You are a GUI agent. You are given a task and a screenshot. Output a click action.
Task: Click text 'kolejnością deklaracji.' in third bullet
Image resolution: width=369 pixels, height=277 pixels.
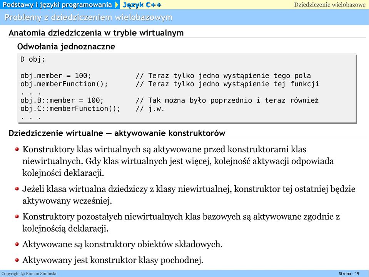click(x=65, y=228)
